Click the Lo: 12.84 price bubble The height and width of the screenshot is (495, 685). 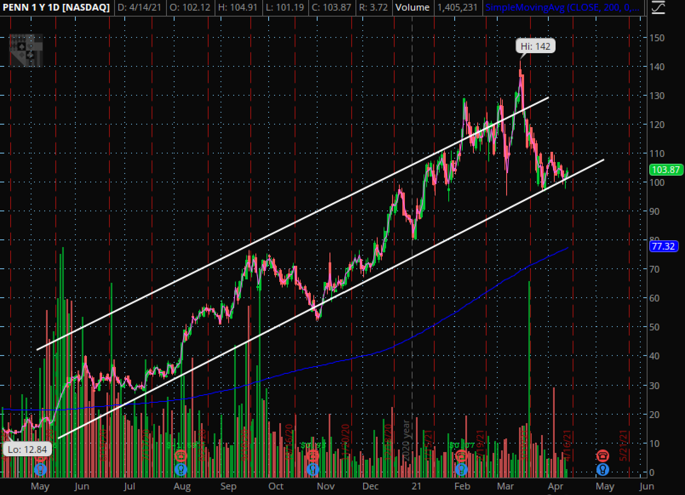pyautogui.click(x=27, y=449)
